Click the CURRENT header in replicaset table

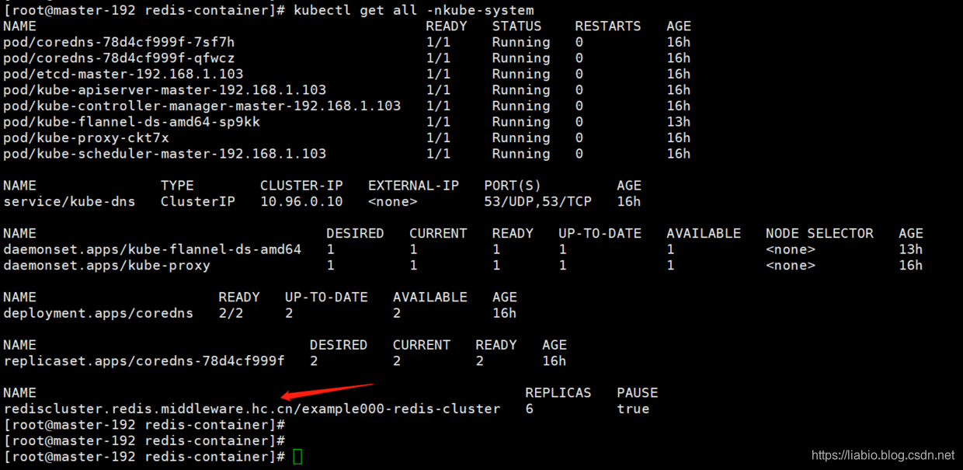pos(422,345)
